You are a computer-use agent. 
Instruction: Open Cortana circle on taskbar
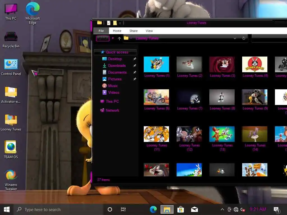coord(110,209)
